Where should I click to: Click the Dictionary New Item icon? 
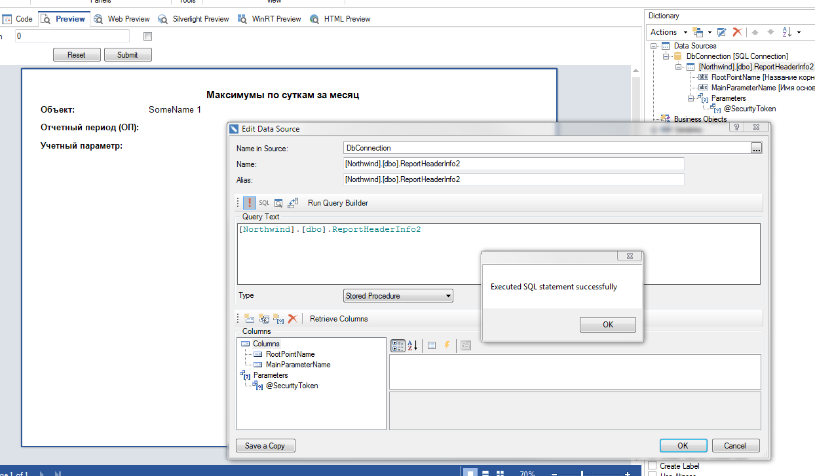(698, 32)
